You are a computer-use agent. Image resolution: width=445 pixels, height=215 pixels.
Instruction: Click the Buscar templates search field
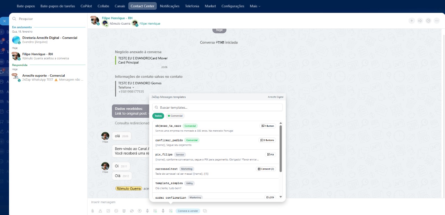(217, 107)
